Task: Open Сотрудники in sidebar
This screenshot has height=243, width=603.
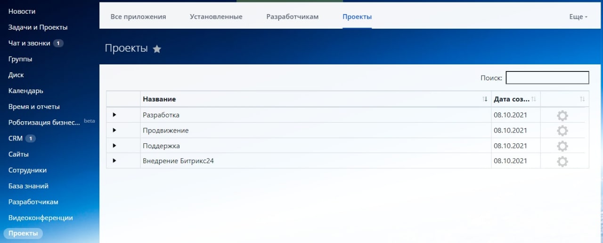Action: (27, 170)
